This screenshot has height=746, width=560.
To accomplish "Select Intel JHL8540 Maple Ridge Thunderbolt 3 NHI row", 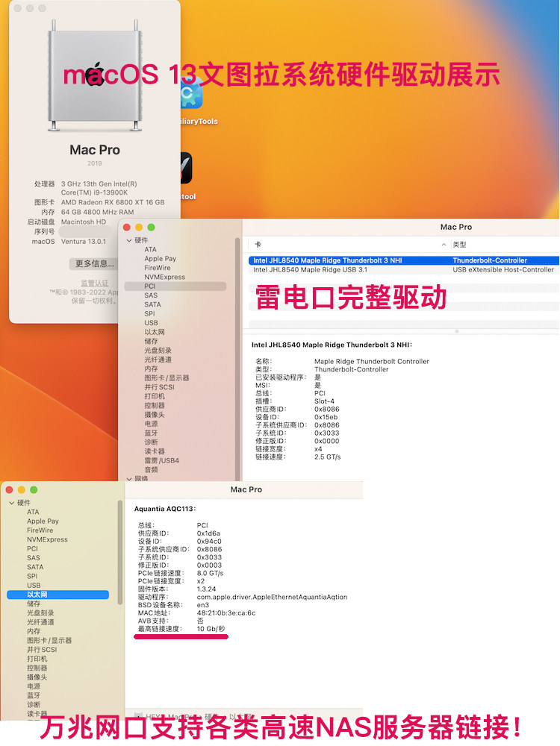I will (403, 260).
